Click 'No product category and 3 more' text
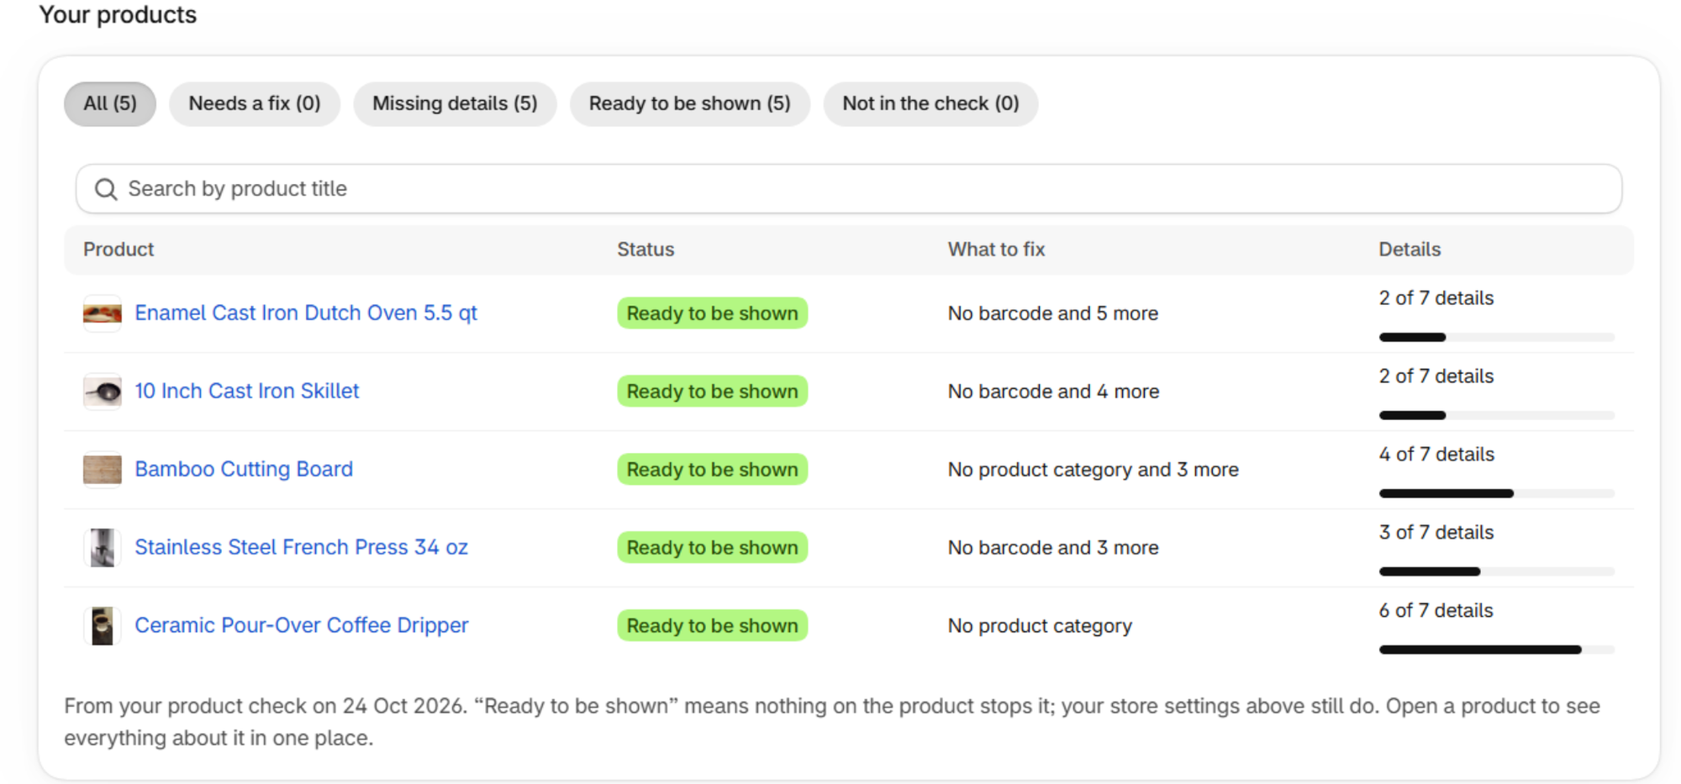 [x=1093, y=470]
